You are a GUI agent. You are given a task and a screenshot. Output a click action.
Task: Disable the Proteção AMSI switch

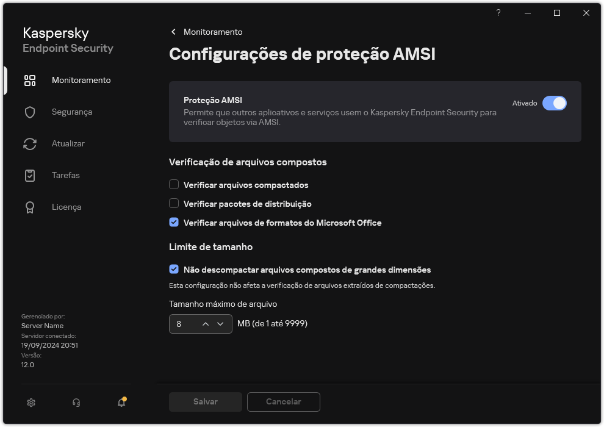tap(555, 103)
